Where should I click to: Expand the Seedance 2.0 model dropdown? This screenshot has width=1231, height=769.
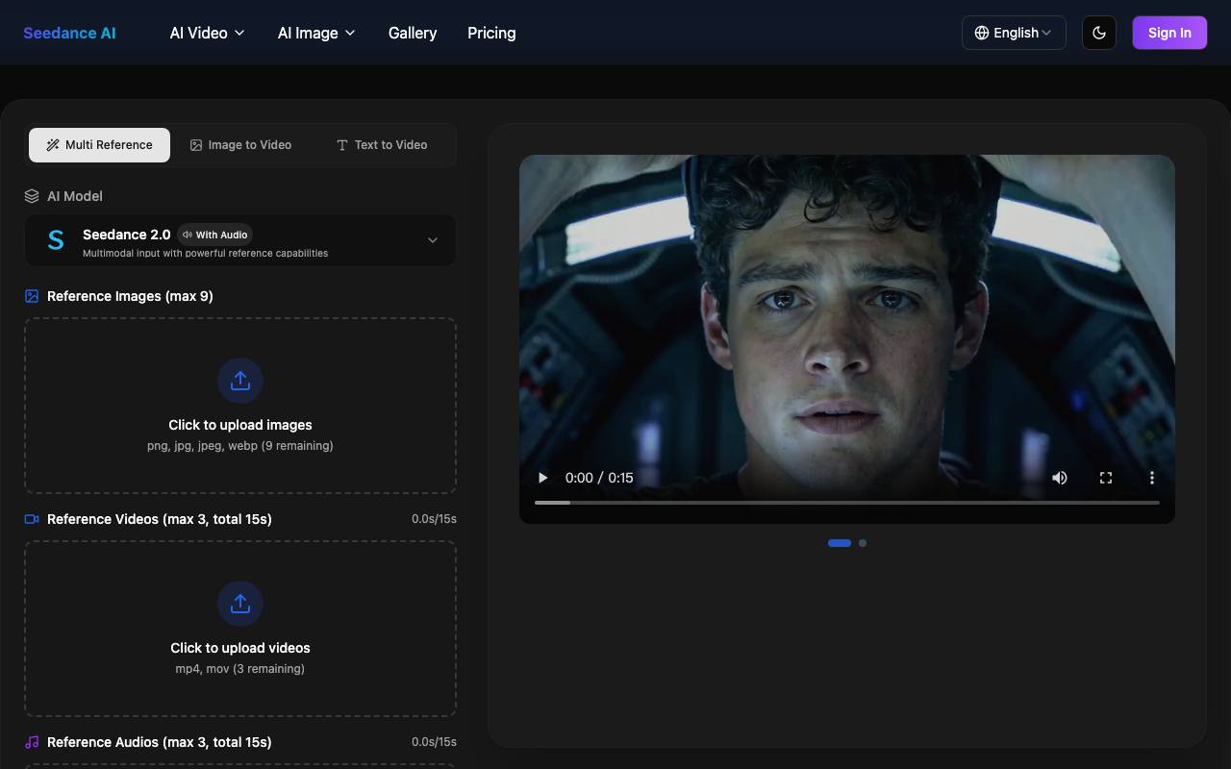(240, 240)
